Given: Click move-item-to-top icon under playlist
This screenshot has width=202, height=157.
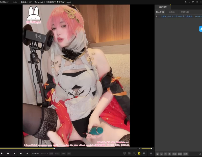Looking at the screenshot, I should click(x=158, y=154).
